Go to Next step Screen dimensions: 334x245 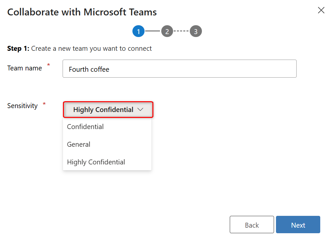click(x=298, y=225)
